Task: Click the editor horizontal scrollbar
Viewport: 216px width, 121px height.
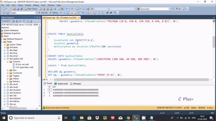Action: pyautogui.click(x=131, y=80)
